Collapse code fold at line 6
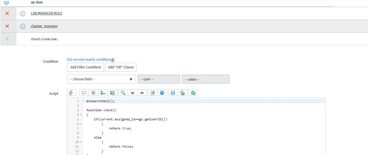The height and width of the screenshot is (155, 368). [81, 124]
